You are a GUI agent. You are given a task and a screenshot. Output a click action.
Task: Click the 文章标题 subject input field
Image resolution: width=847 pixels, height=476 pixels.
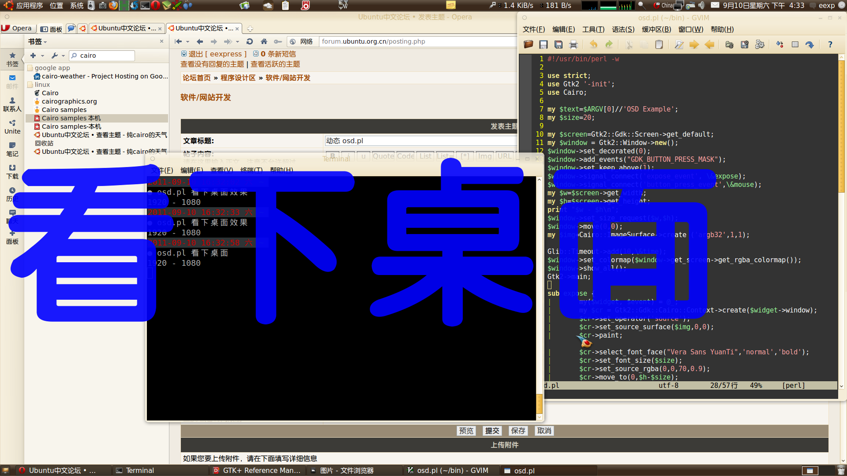421,141
